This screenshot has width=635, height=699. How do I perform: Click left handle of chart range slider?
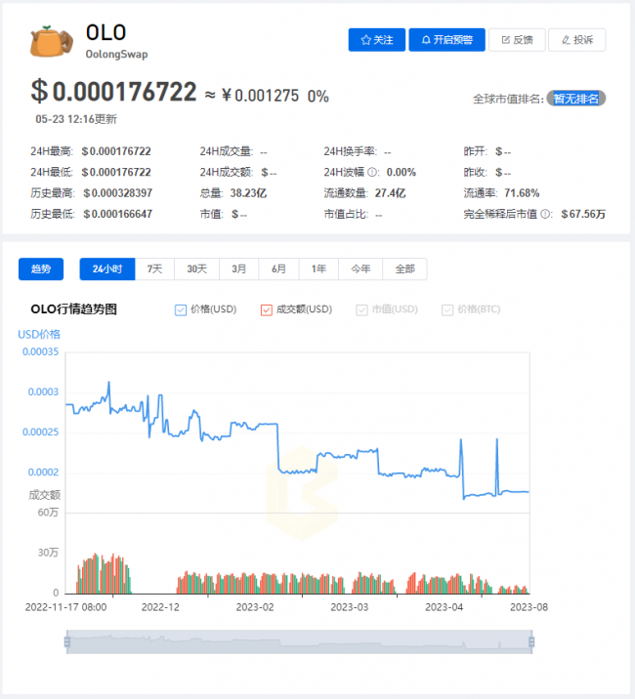click(x=67, y=642)
